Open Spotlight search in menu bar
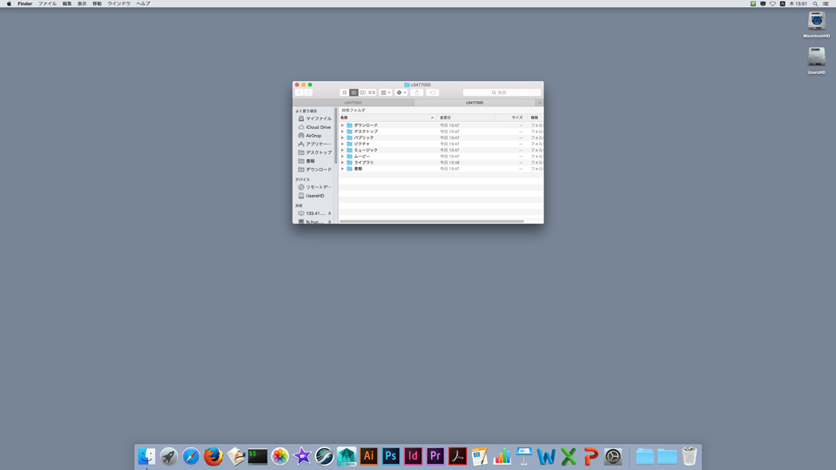 pos(815,3)
